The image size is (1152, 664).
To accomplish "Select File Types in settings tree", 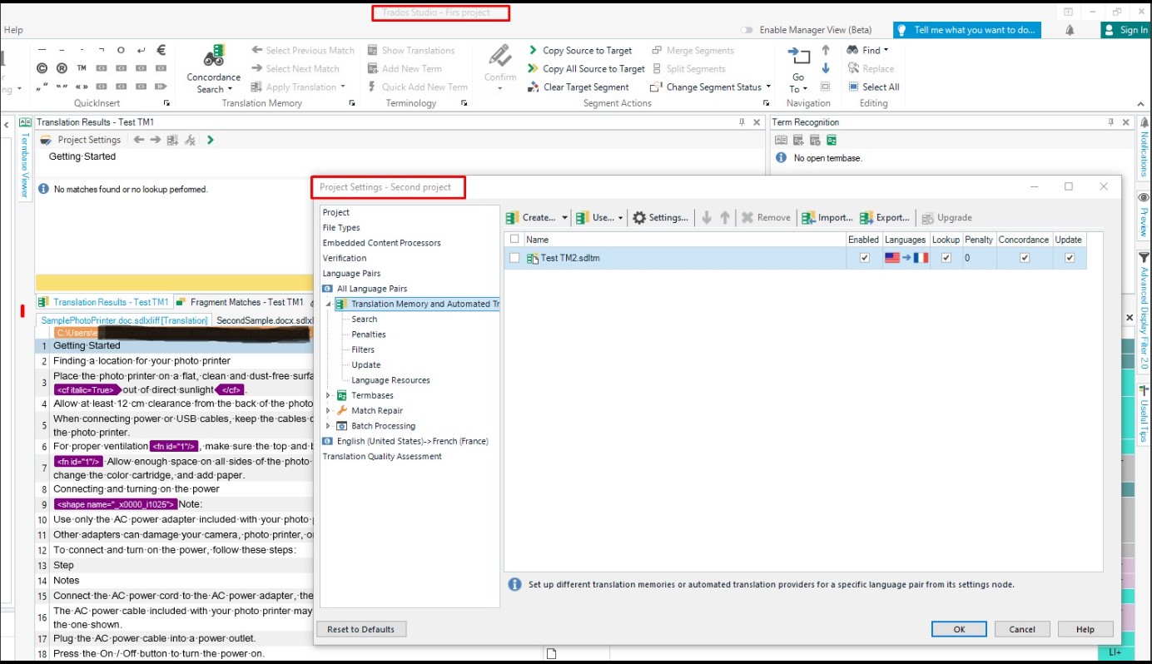I will [x=341, y=228].
